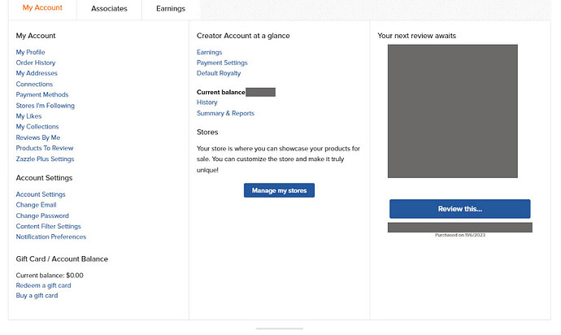Open Payment Methods
This screenshot has height=335, width=561.
[x=41, y=94]
